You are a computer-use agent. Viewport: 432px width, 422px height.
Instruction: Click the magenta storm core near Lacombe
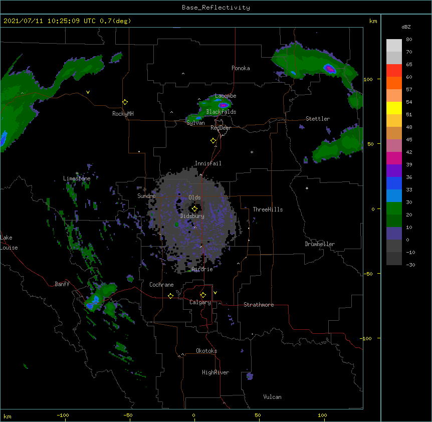coord(224,105)
